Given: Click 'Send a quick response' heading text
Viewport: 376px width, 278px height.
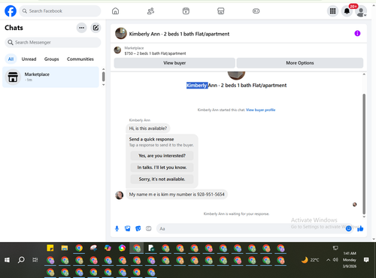Looking at the screenshot, I should 151,139.
